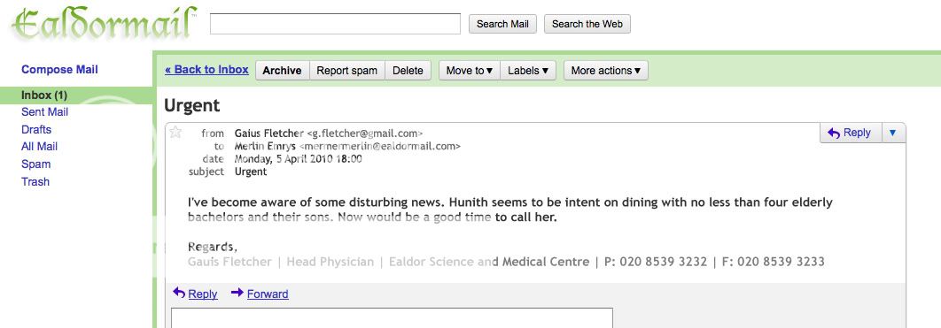941x328 pixels.
Task: Focus the search input field
Action: point(335,24)
